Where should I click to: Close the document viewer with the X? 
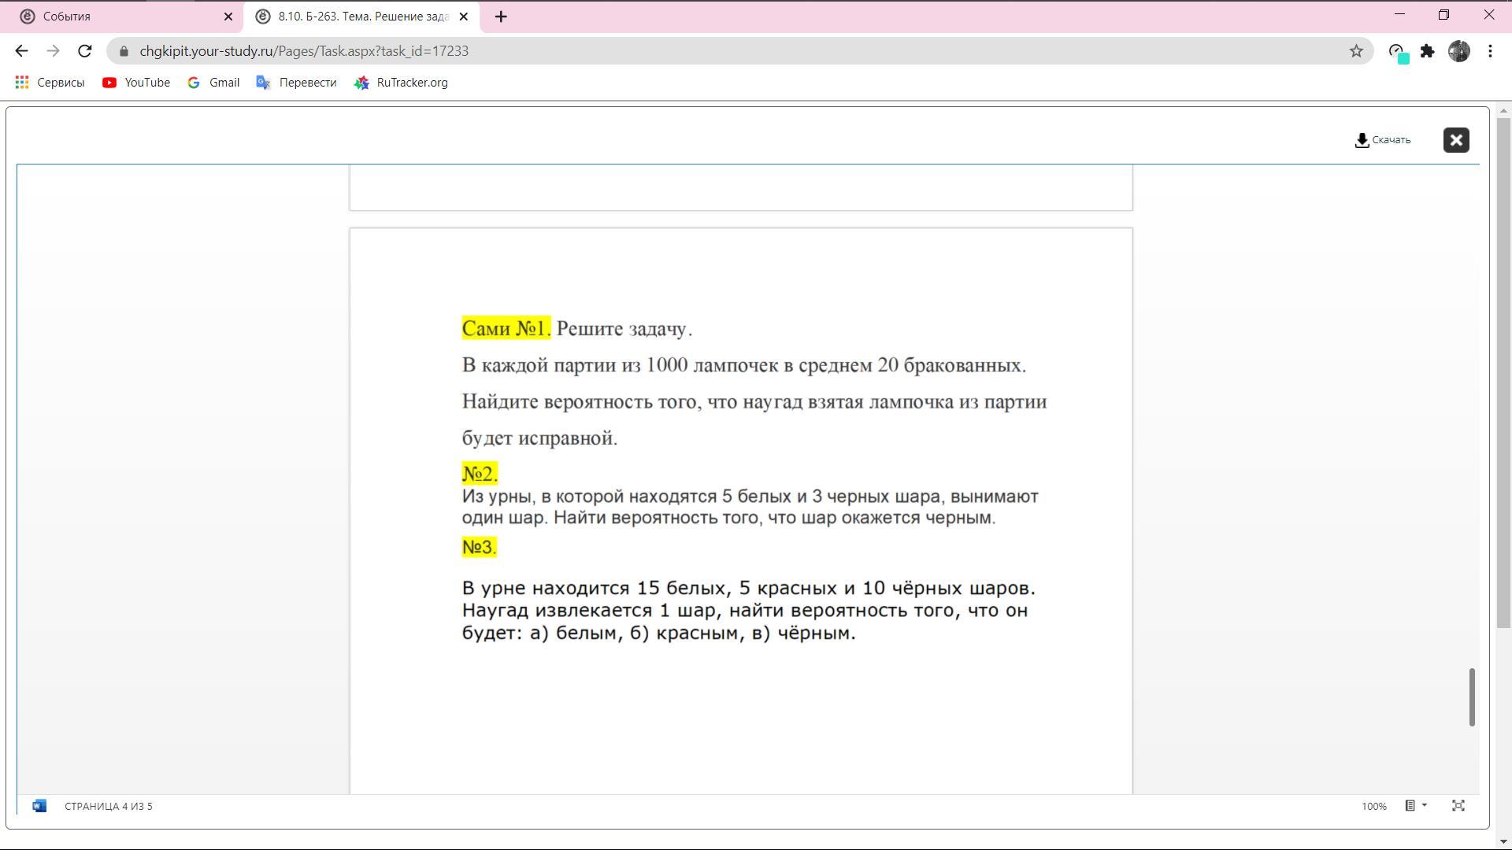pyautogui.click(x=1455, y=140)
